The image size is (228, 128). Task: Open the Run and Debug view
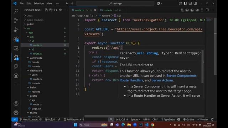coord(16,30)
